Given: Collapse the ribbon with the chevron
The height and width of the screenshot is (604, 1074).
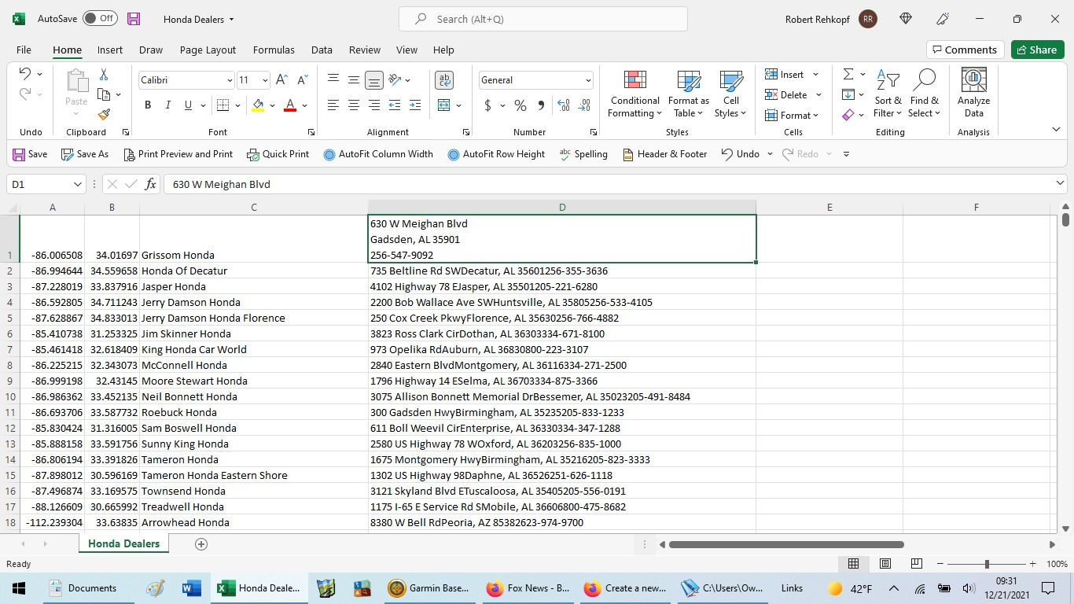Looking at the screenshot, I should pyautogui.click(x=1056, y=130).
